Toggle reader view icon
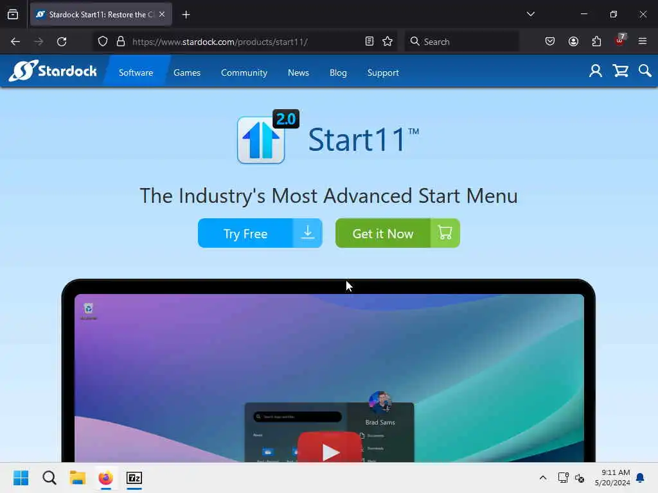Screen dimensions: 658x493 369,42
